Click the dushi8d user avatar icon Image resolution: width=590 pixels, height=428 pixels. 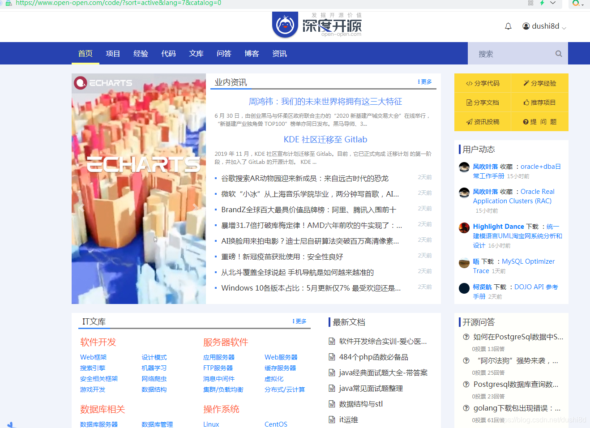[526, 26]
